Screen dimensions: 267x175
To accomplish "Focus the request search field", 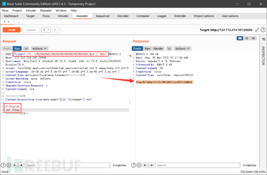I will coord(67,165).
